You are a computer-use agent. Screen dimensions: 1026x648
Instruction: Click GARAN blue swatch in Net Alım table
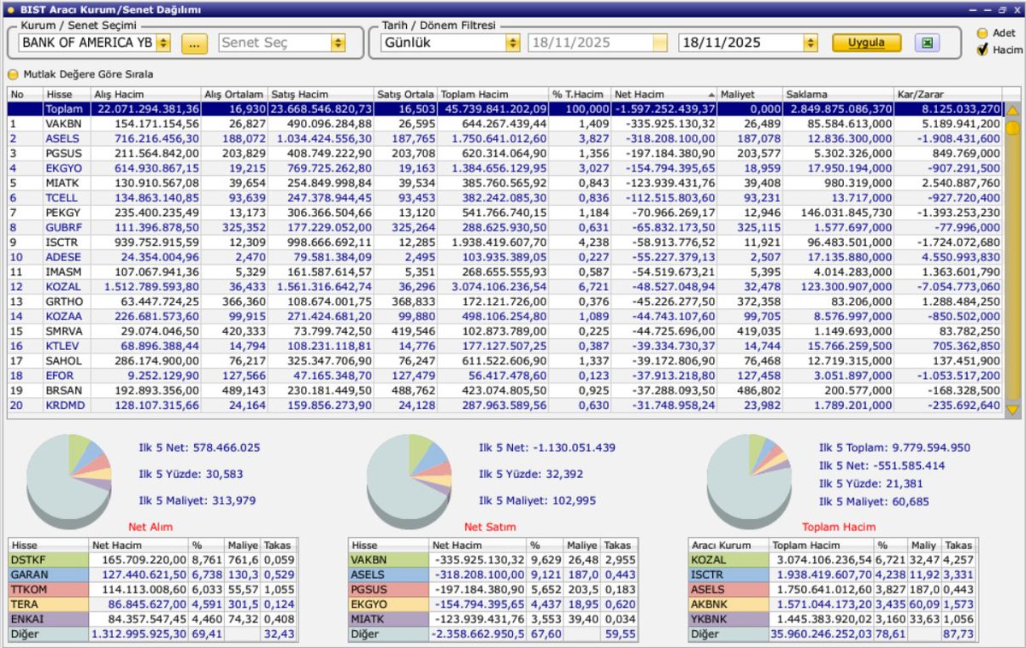[x=48, y=574]
